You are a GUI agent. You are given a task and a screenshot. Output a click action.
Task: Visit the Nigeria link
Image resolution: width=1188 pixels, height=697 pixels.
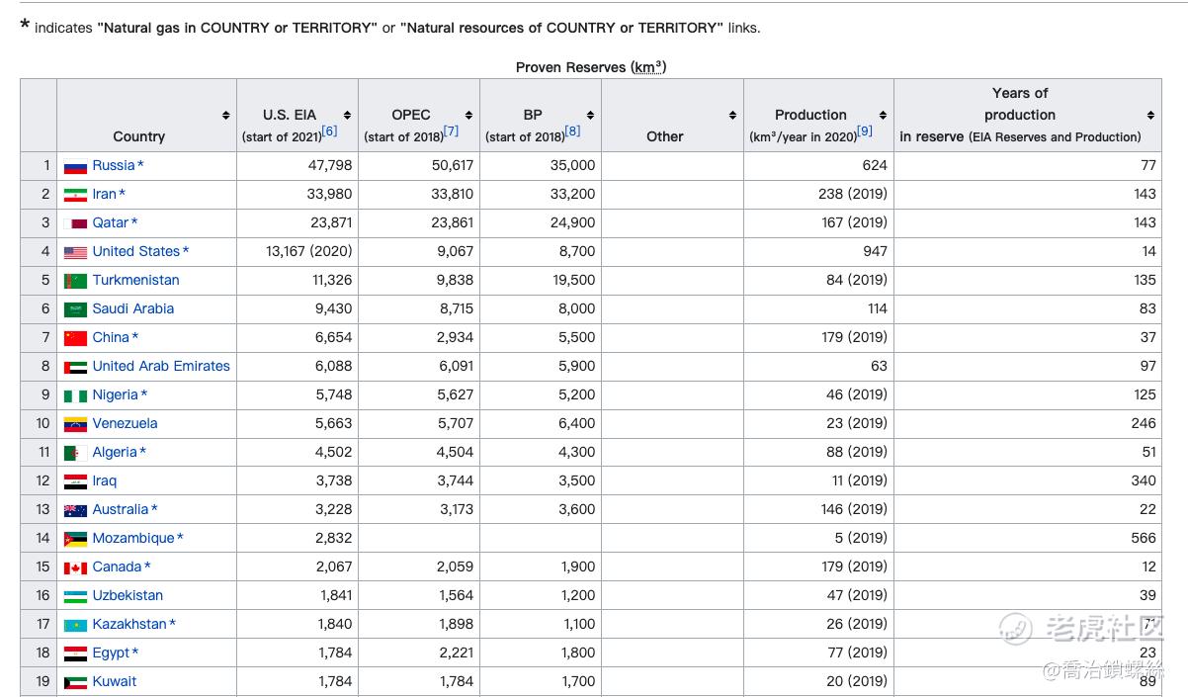116,394
